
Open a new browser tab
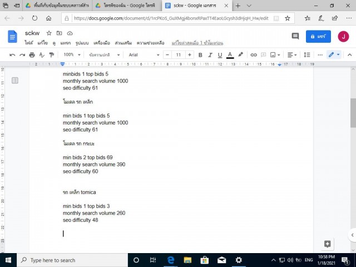point(238,6)
